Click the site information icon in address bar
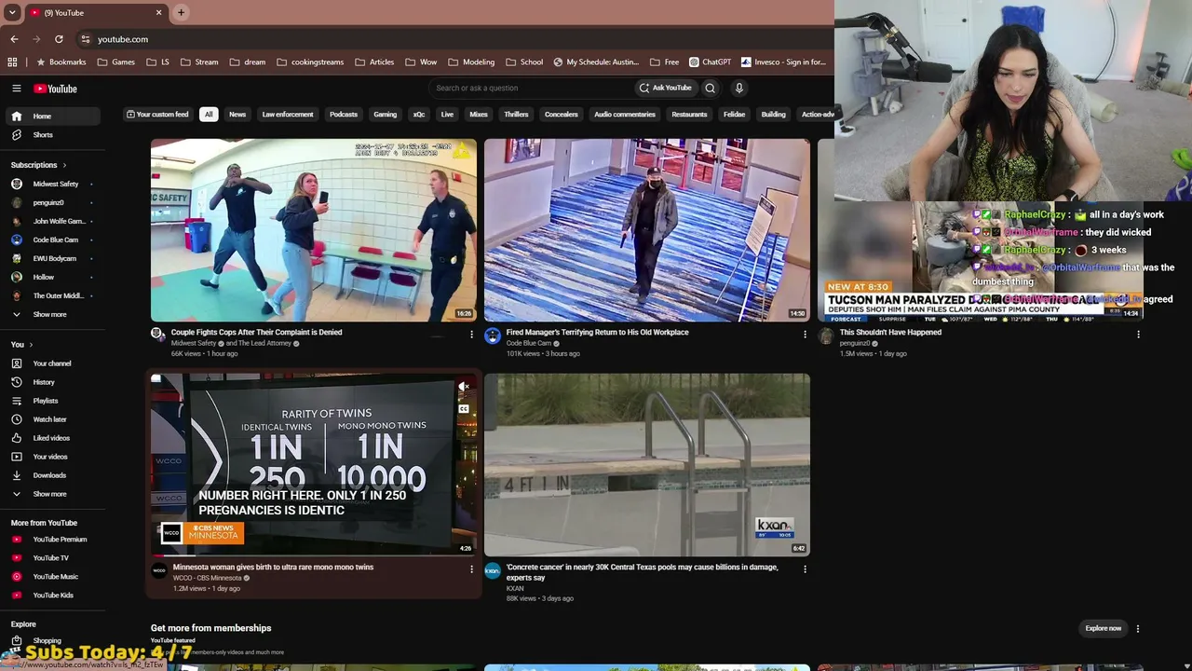Screen dimensions: 1192x671 (85, 39)
